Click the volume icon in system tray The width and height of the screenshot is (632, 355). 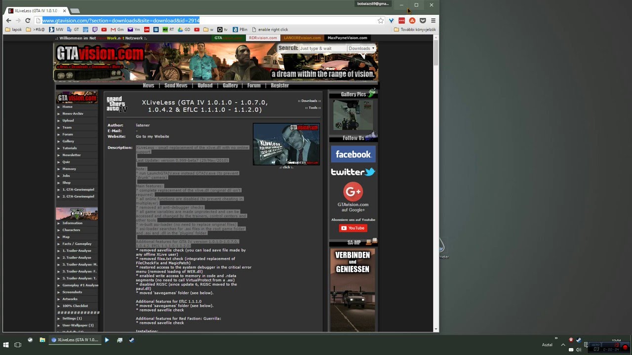578,349
